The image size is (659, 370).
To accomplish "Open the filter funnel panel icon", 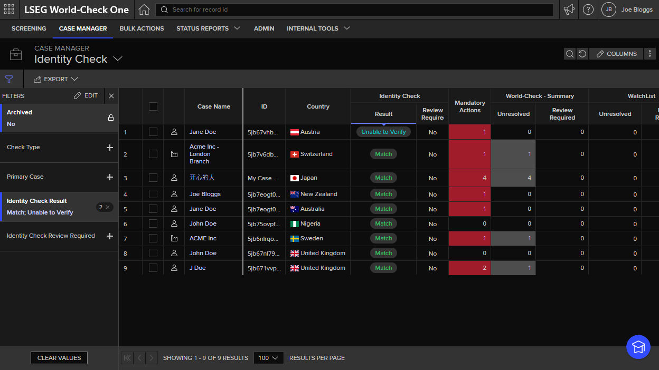I will 10,79.
